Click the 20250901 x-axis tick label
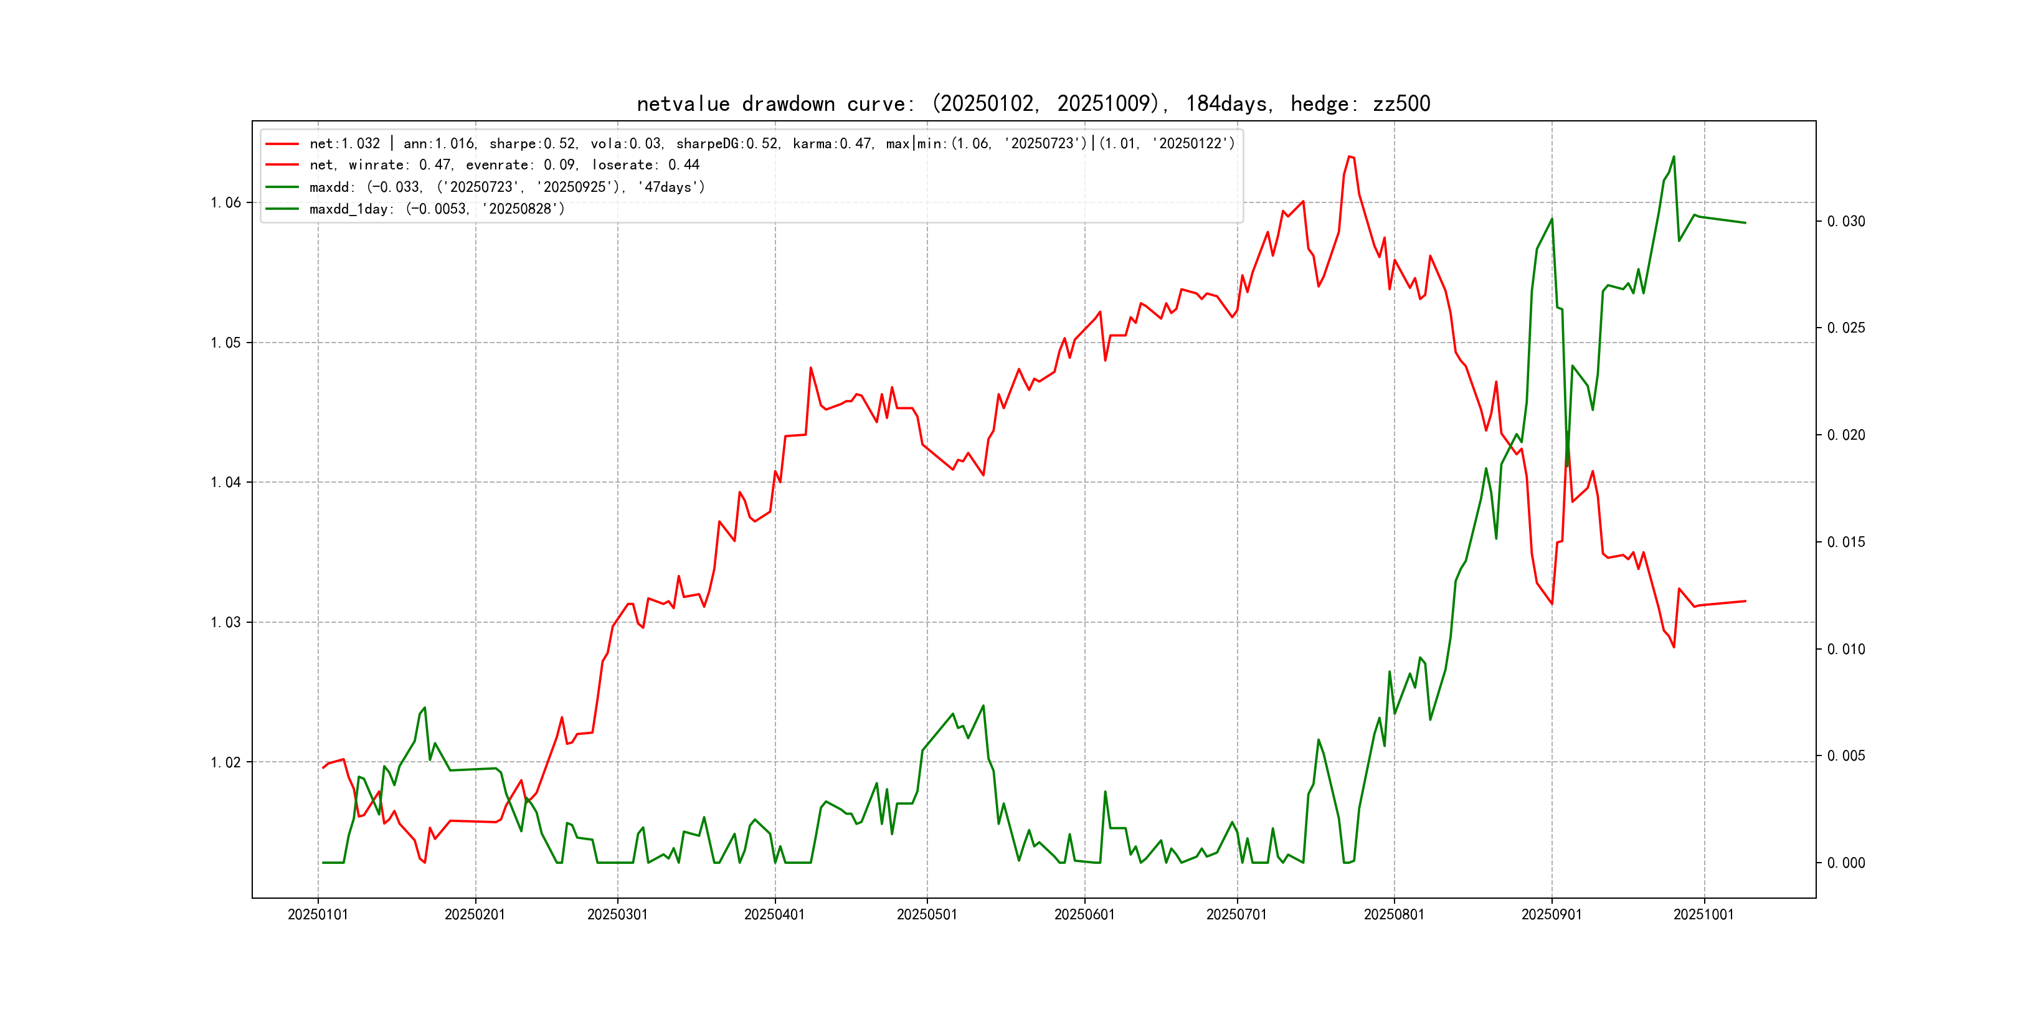Viewport: 2018px width, 1009px height. 1551,915
